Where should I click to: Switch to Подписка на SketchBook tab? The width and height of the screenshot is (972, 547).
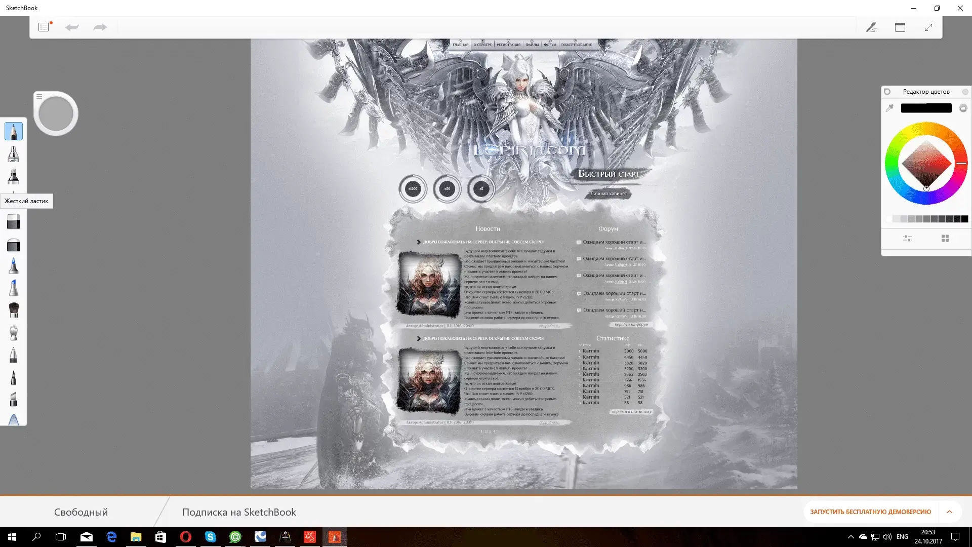coord(239,512)
